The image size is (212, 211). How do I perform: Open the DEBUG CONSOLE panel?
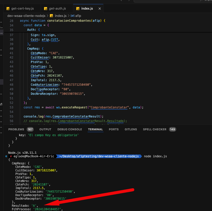tap(69, 129)
